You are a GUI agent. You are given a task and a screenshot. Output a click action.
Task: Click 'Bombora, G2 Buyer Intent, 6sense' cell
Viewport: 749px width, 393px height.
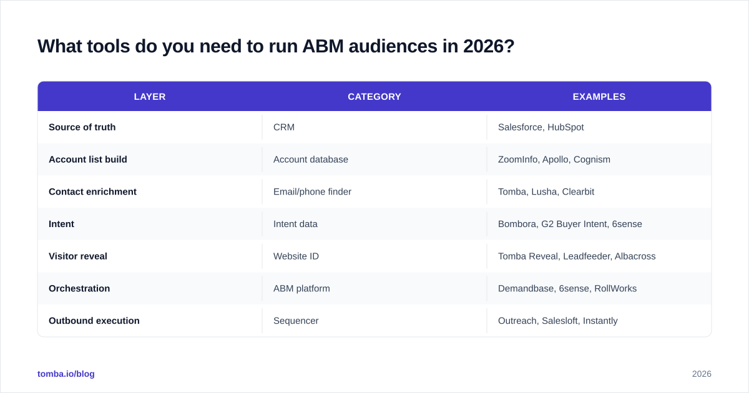click(599, 224)
